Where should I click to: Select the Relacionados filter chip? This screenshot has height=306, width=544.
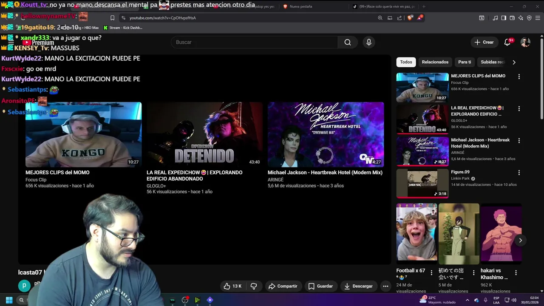(x=435, y=62)
